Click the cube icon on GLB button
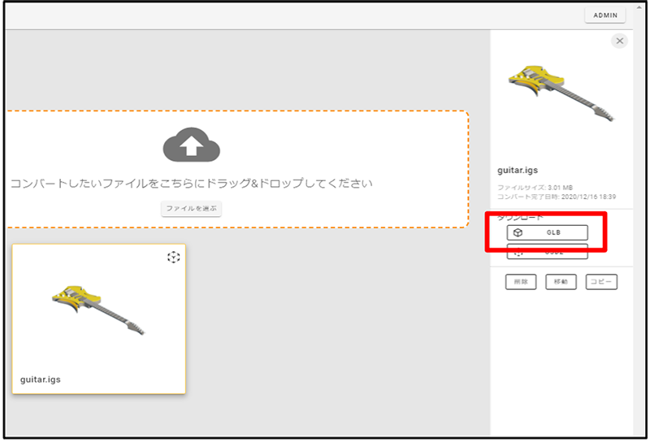The image size is (650, 442). (x=518, y=233)
